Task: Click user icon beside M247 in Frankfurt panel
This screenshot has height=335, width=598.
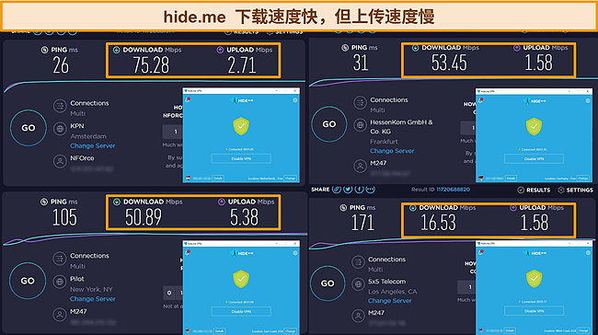Action: [360, 166]
